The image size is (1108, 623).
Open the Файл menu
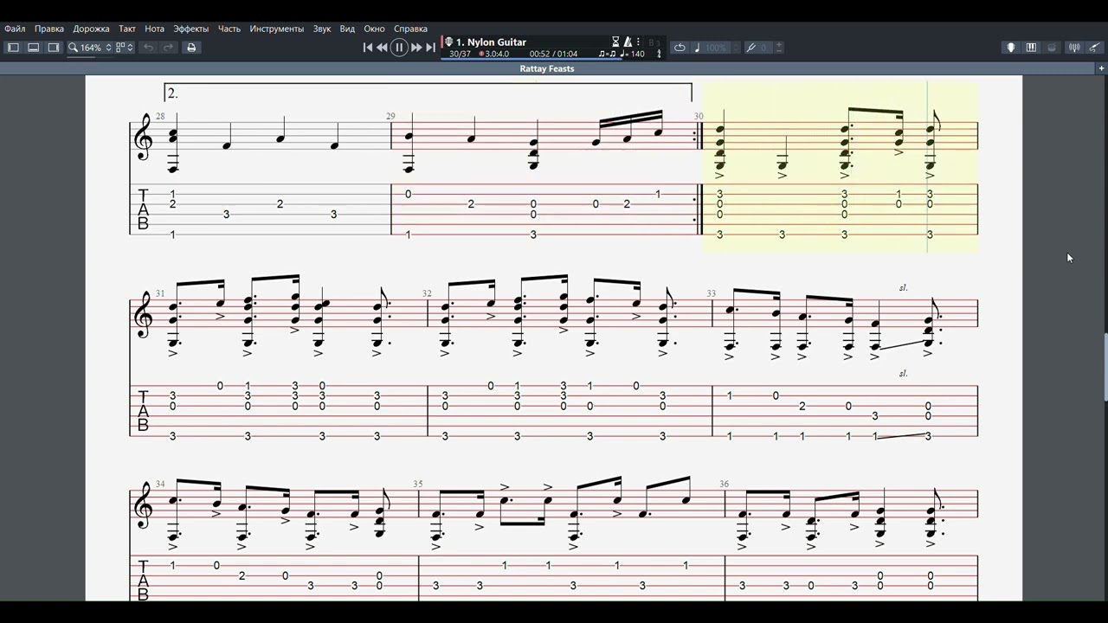(x=15, y=29)
